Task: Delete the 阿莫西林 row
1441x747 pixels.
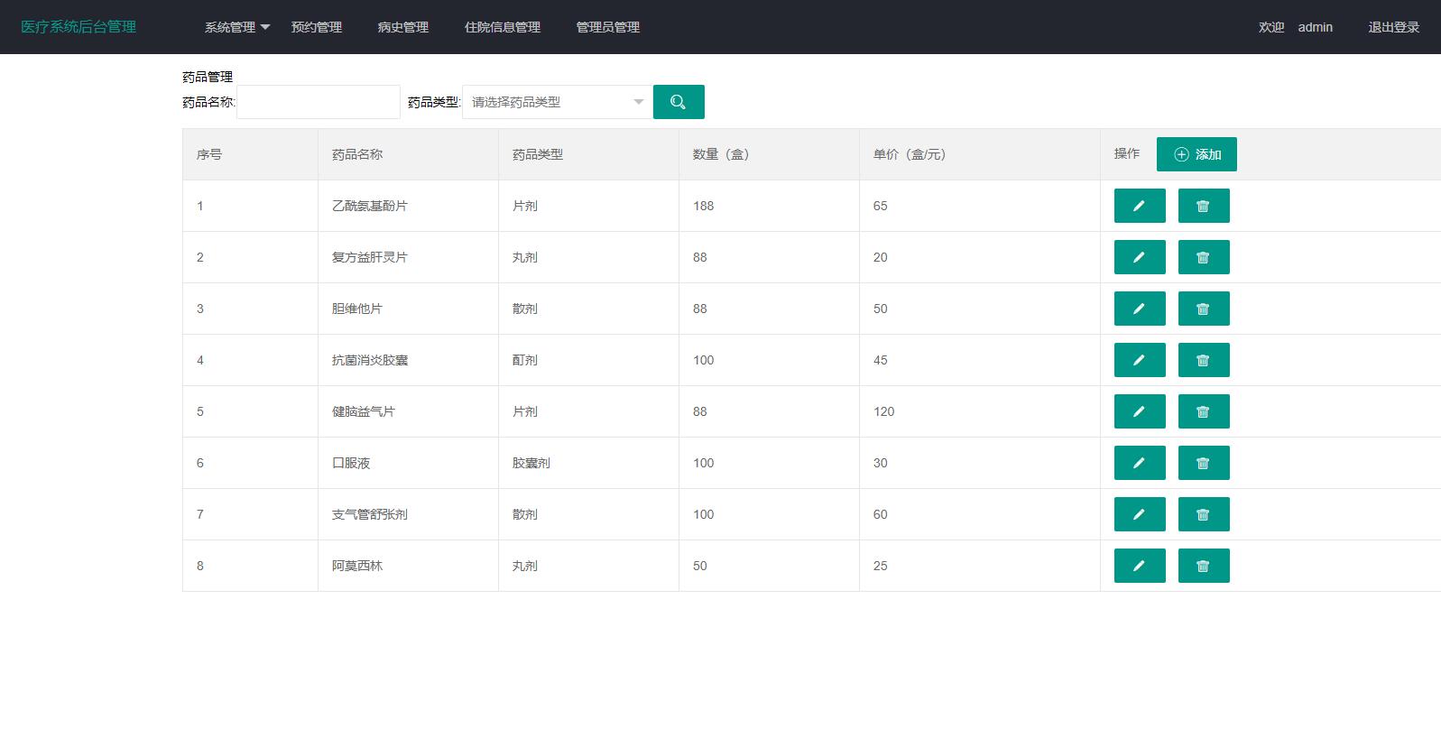Action: pos(1203,566)
